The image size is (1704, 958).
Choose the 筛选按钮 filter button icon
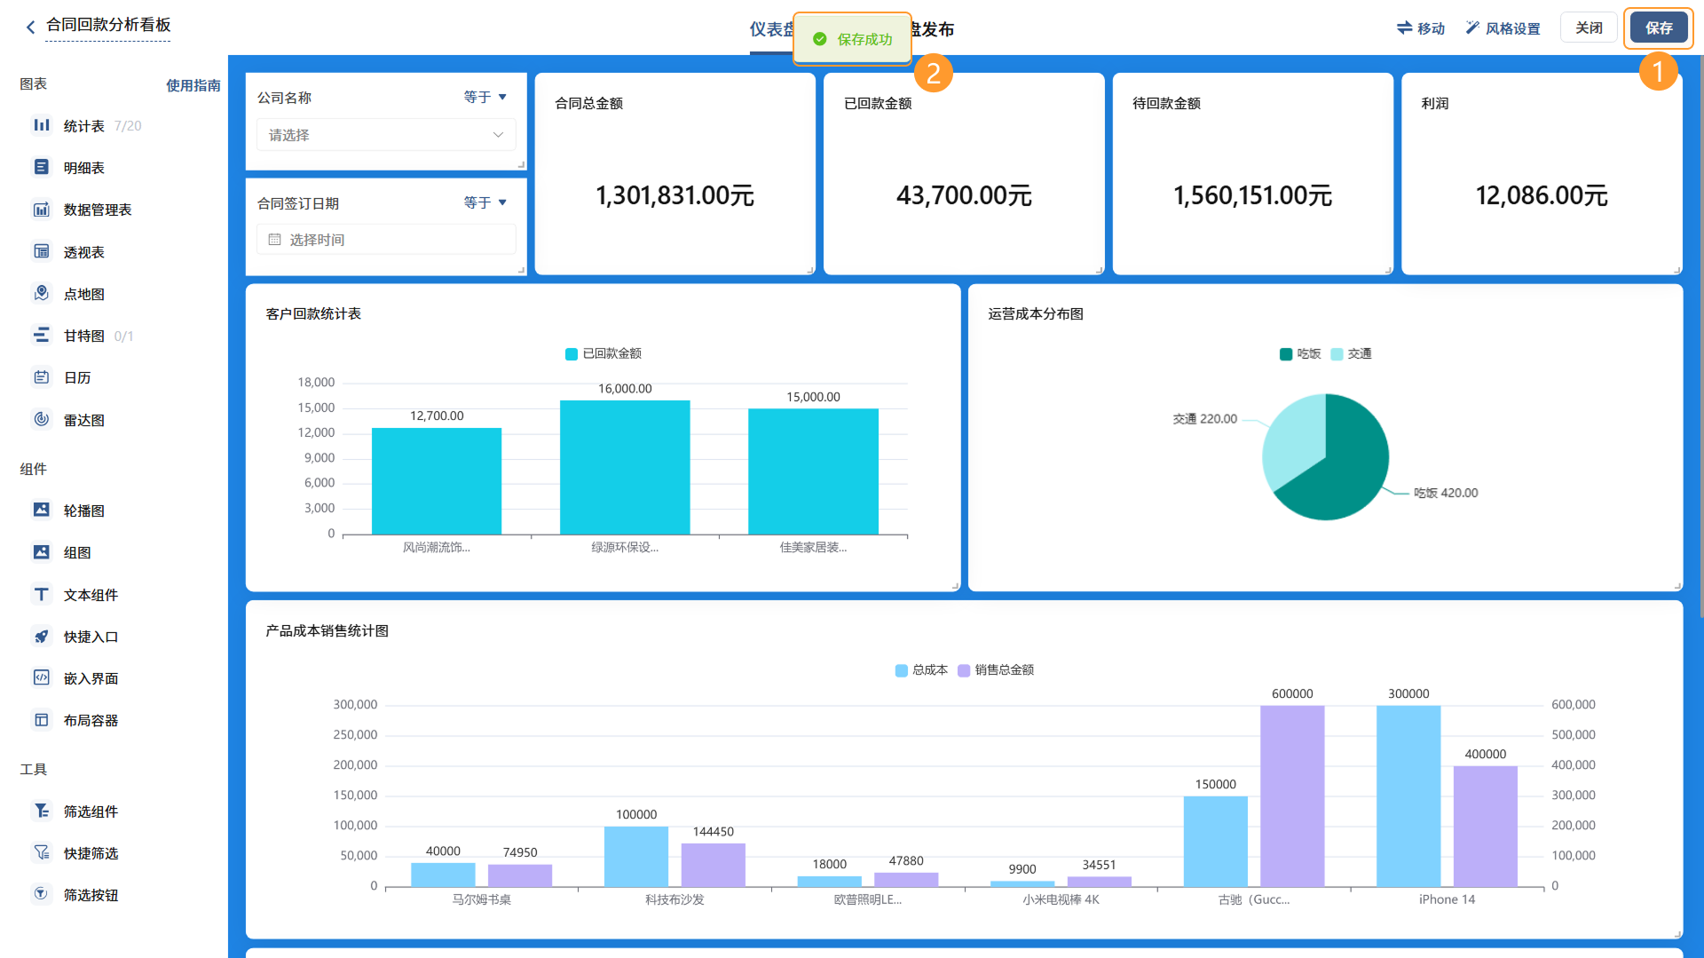tap(42, 894)
